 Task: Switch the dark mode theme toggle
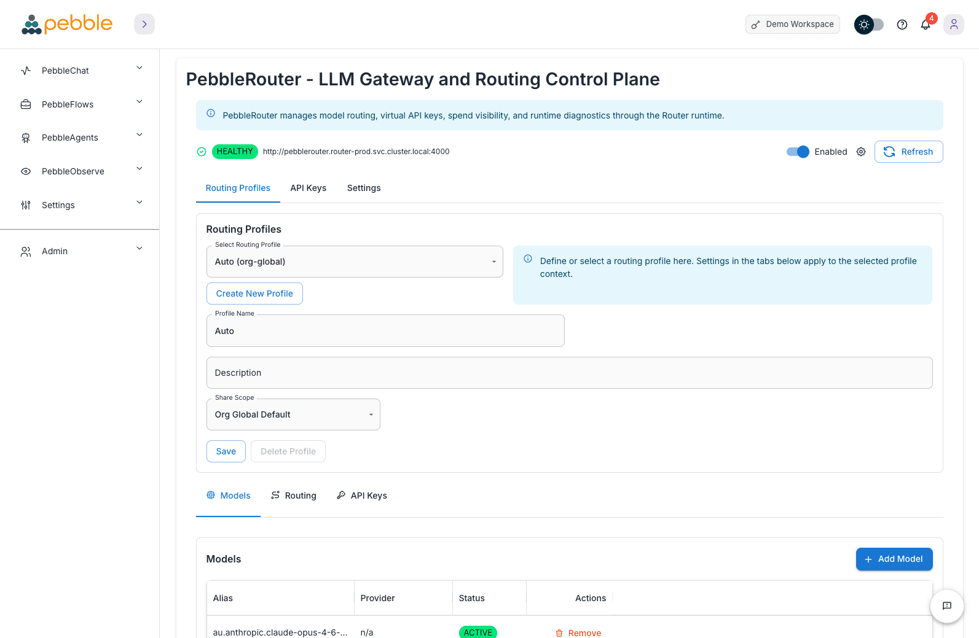tap(868, 25)
